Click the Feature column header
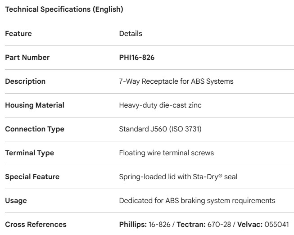The height and width of the screenshot is (235, 294). (x=18, y=34)
